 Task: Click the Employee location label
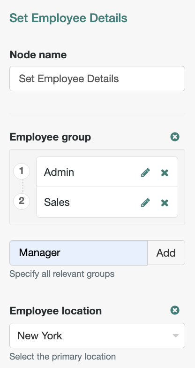click(55, 311)
